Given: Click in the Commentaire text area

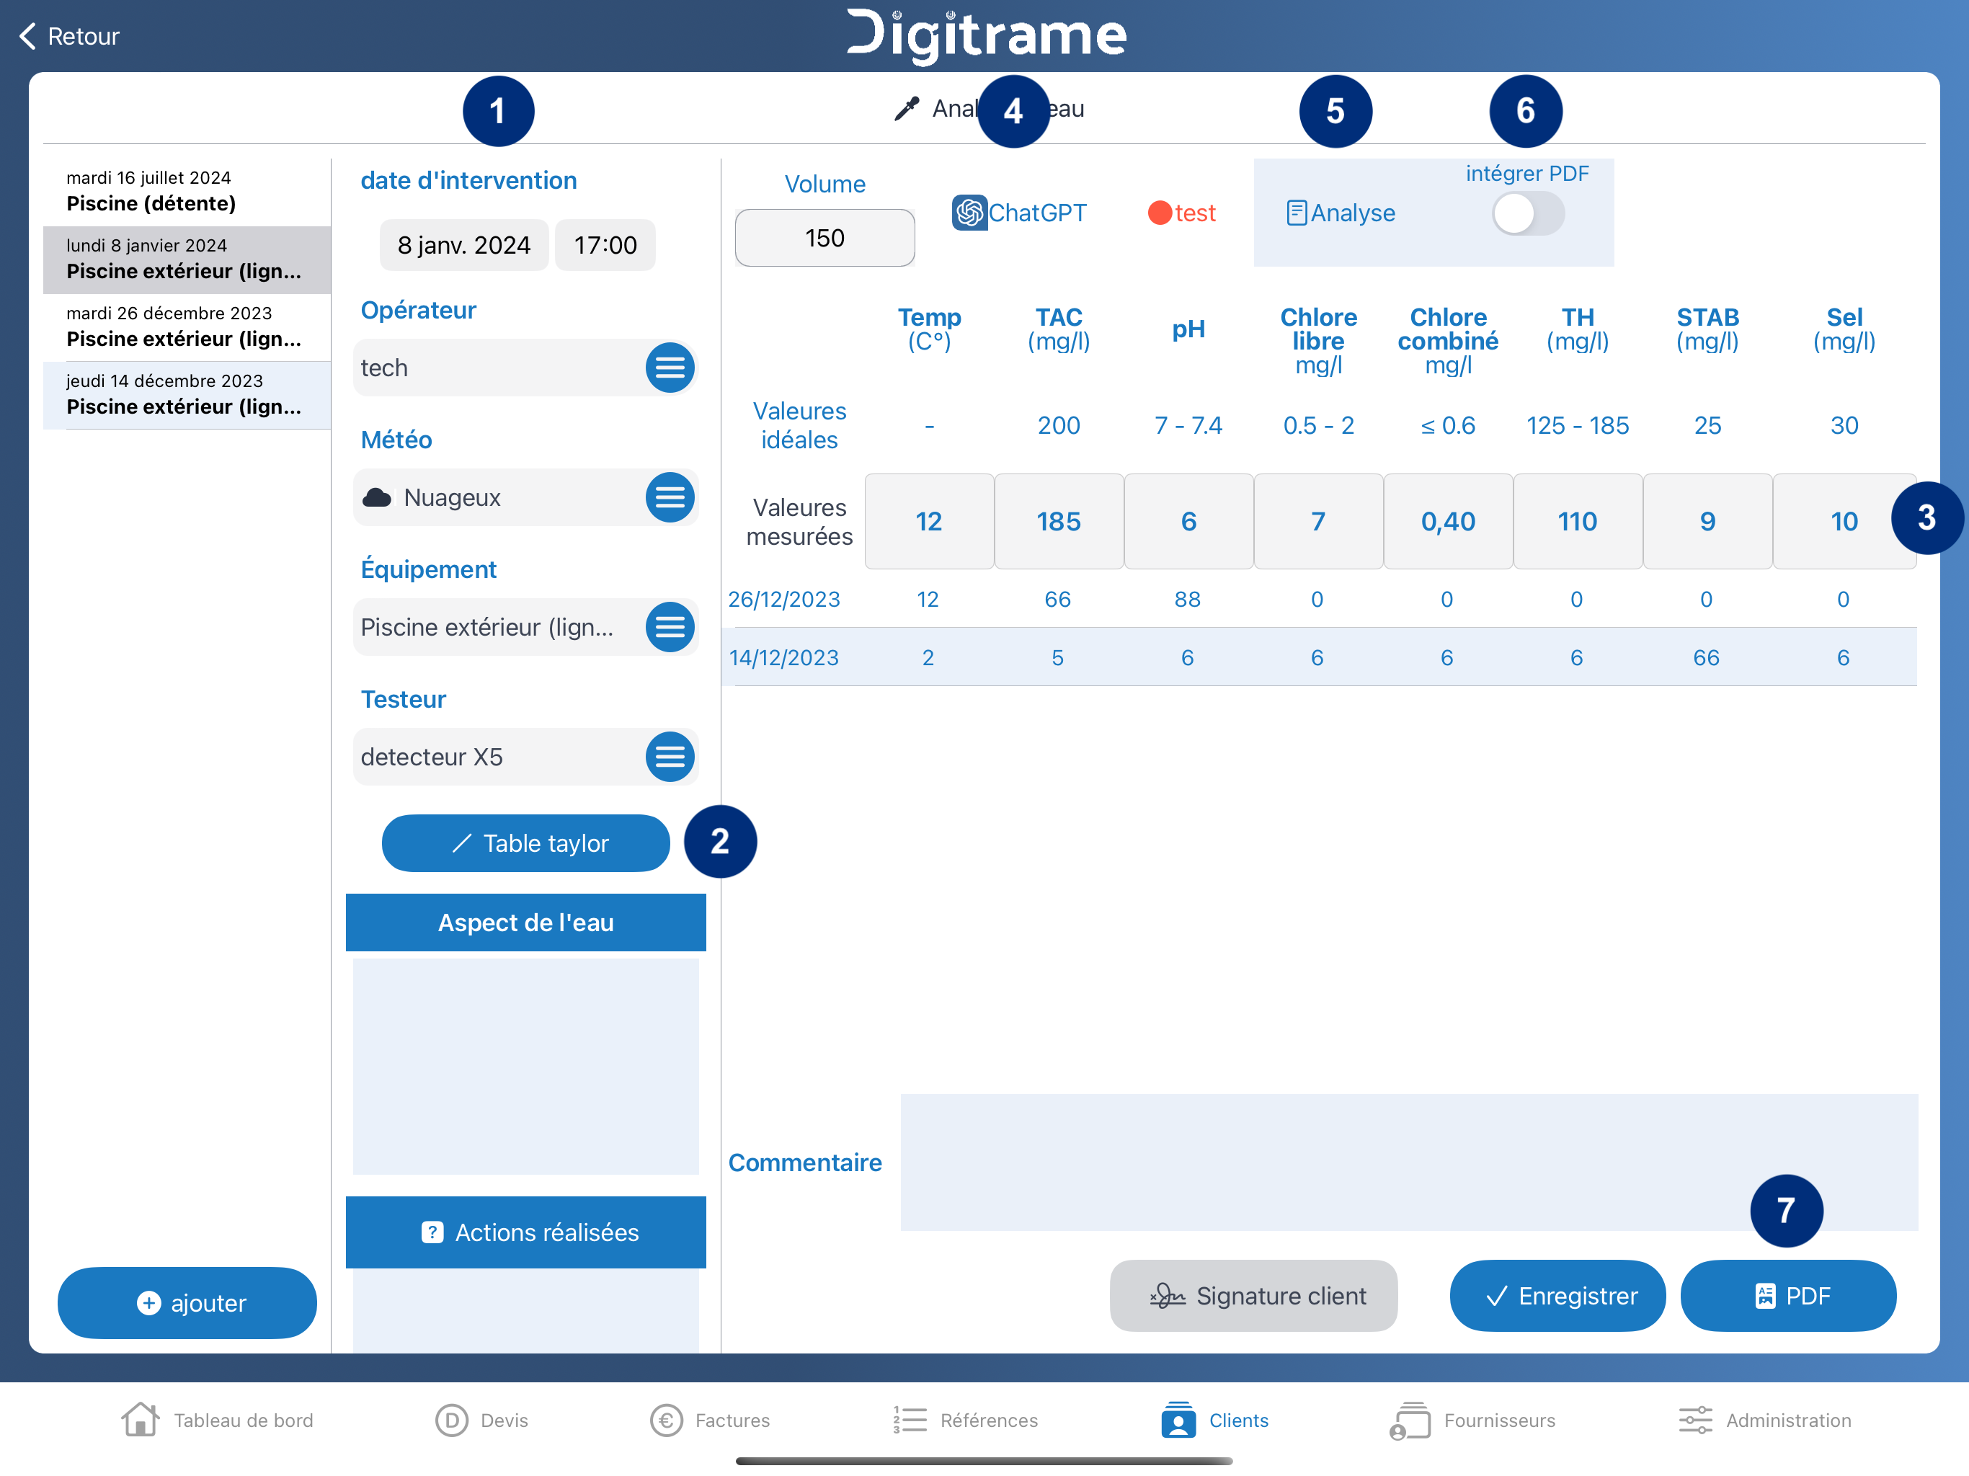Looking at the screenshot, I should [1409, 1162].
